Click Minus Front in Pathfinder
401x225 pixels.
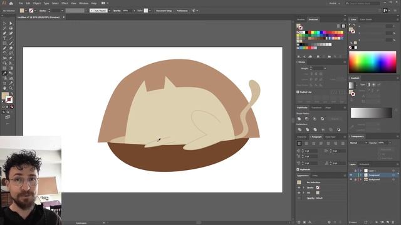point(307,119)
